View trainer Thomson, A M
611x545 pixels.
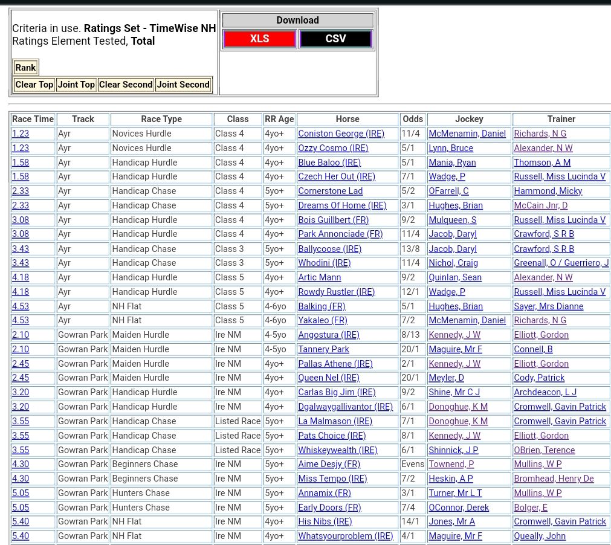(541, 163)
